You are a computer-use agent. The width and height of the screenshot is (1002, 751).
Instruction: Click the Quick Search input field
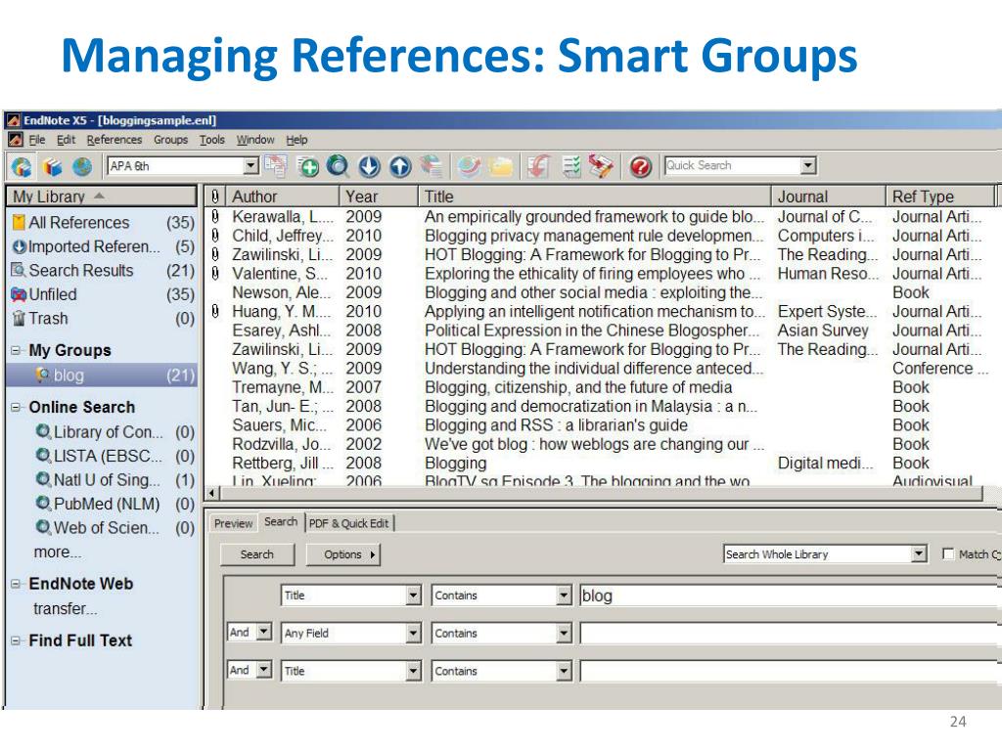pyautogui.click(x=733, y=166)
